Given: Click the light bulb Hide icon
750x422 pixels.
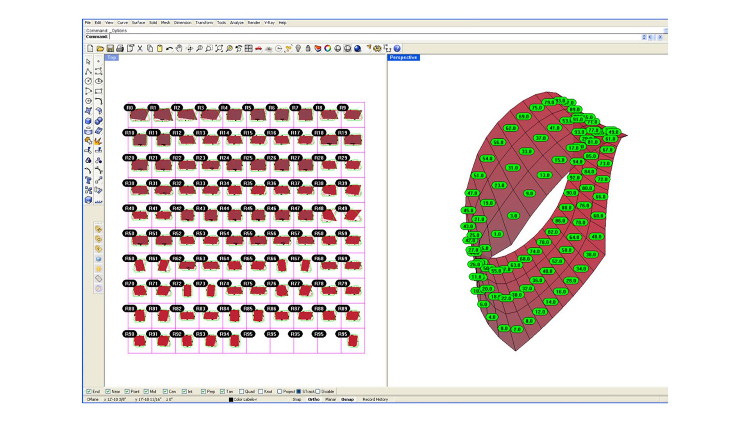Looking at the screenshot, I should coord(298,48).
